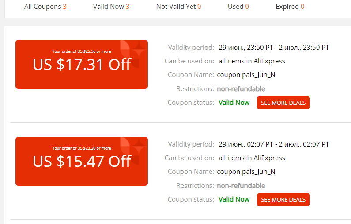Select the Not Valid Yet tab
This screenshot has height=224, width=351.
pyautogui.click(x=178, y=7)
